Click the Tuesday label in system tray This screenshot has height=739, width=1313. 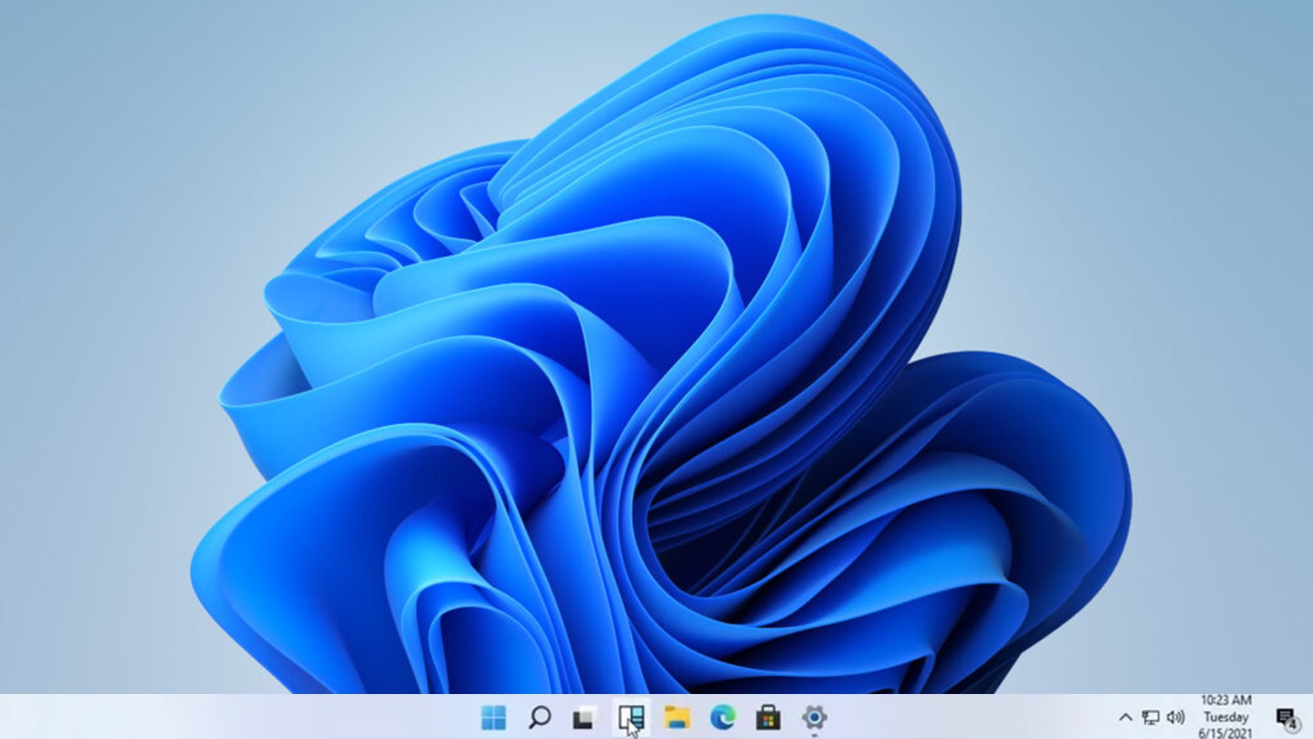click(x=1226, y=718)
